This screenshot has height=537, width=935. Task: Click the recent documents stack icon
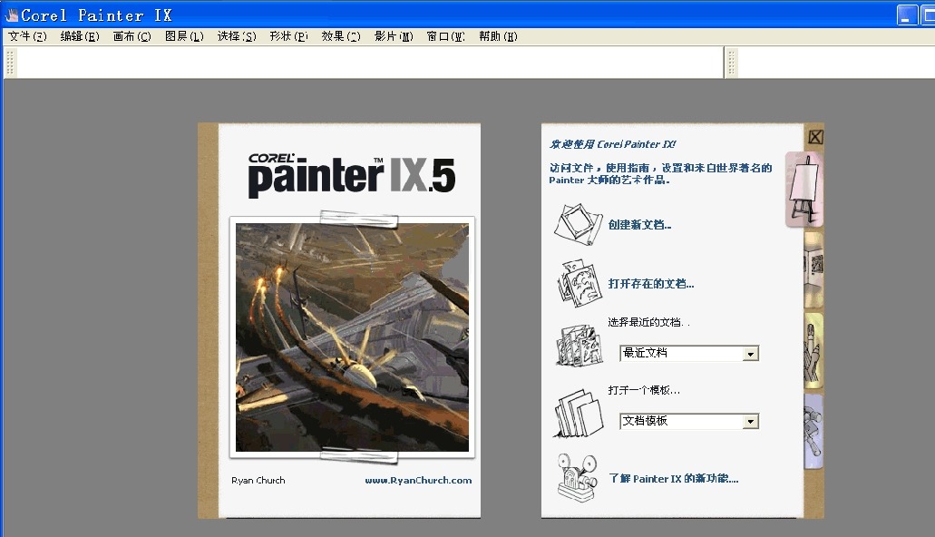tap(579, 345)
